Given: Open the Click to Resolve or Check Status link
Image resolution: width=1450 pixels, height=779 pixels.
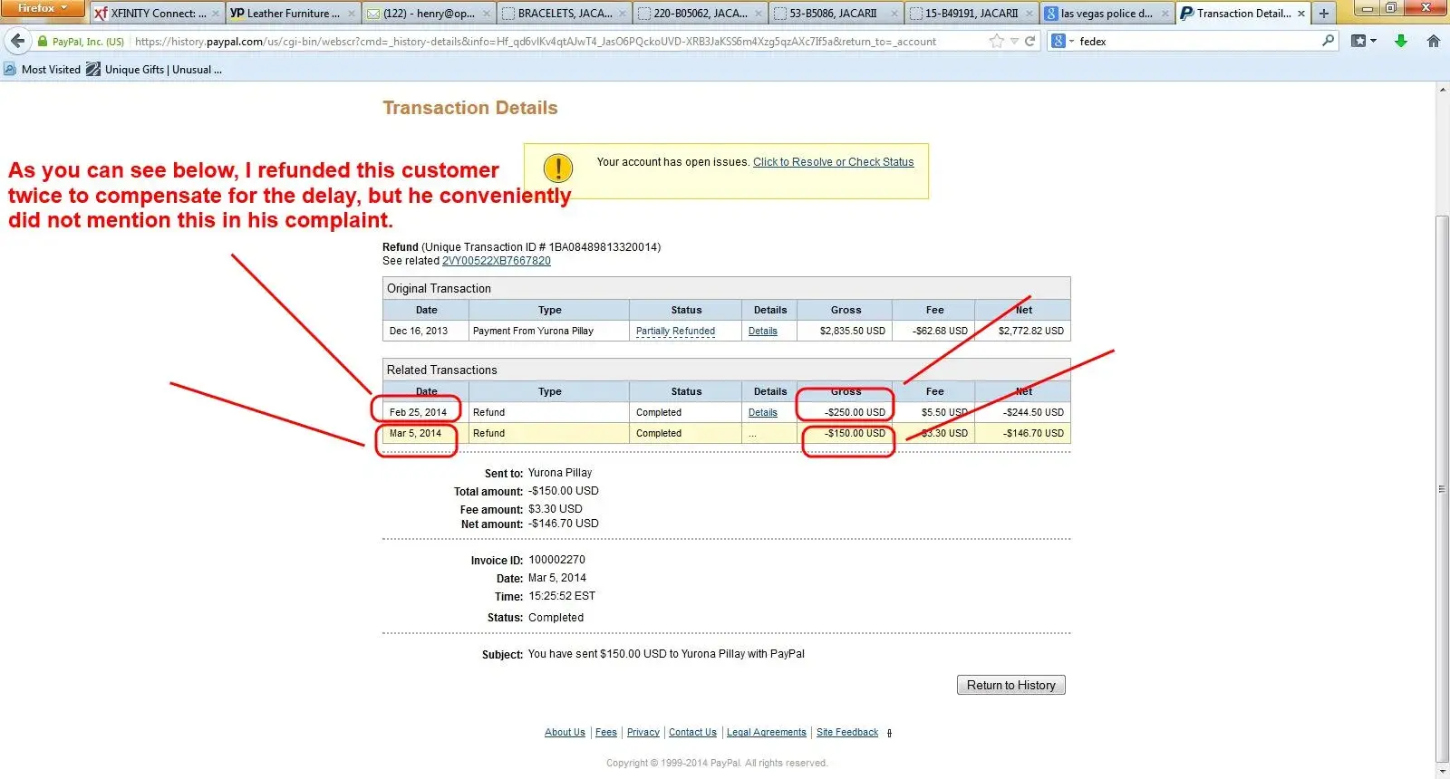Looking at the screenshot, I should tap(833, 162).
